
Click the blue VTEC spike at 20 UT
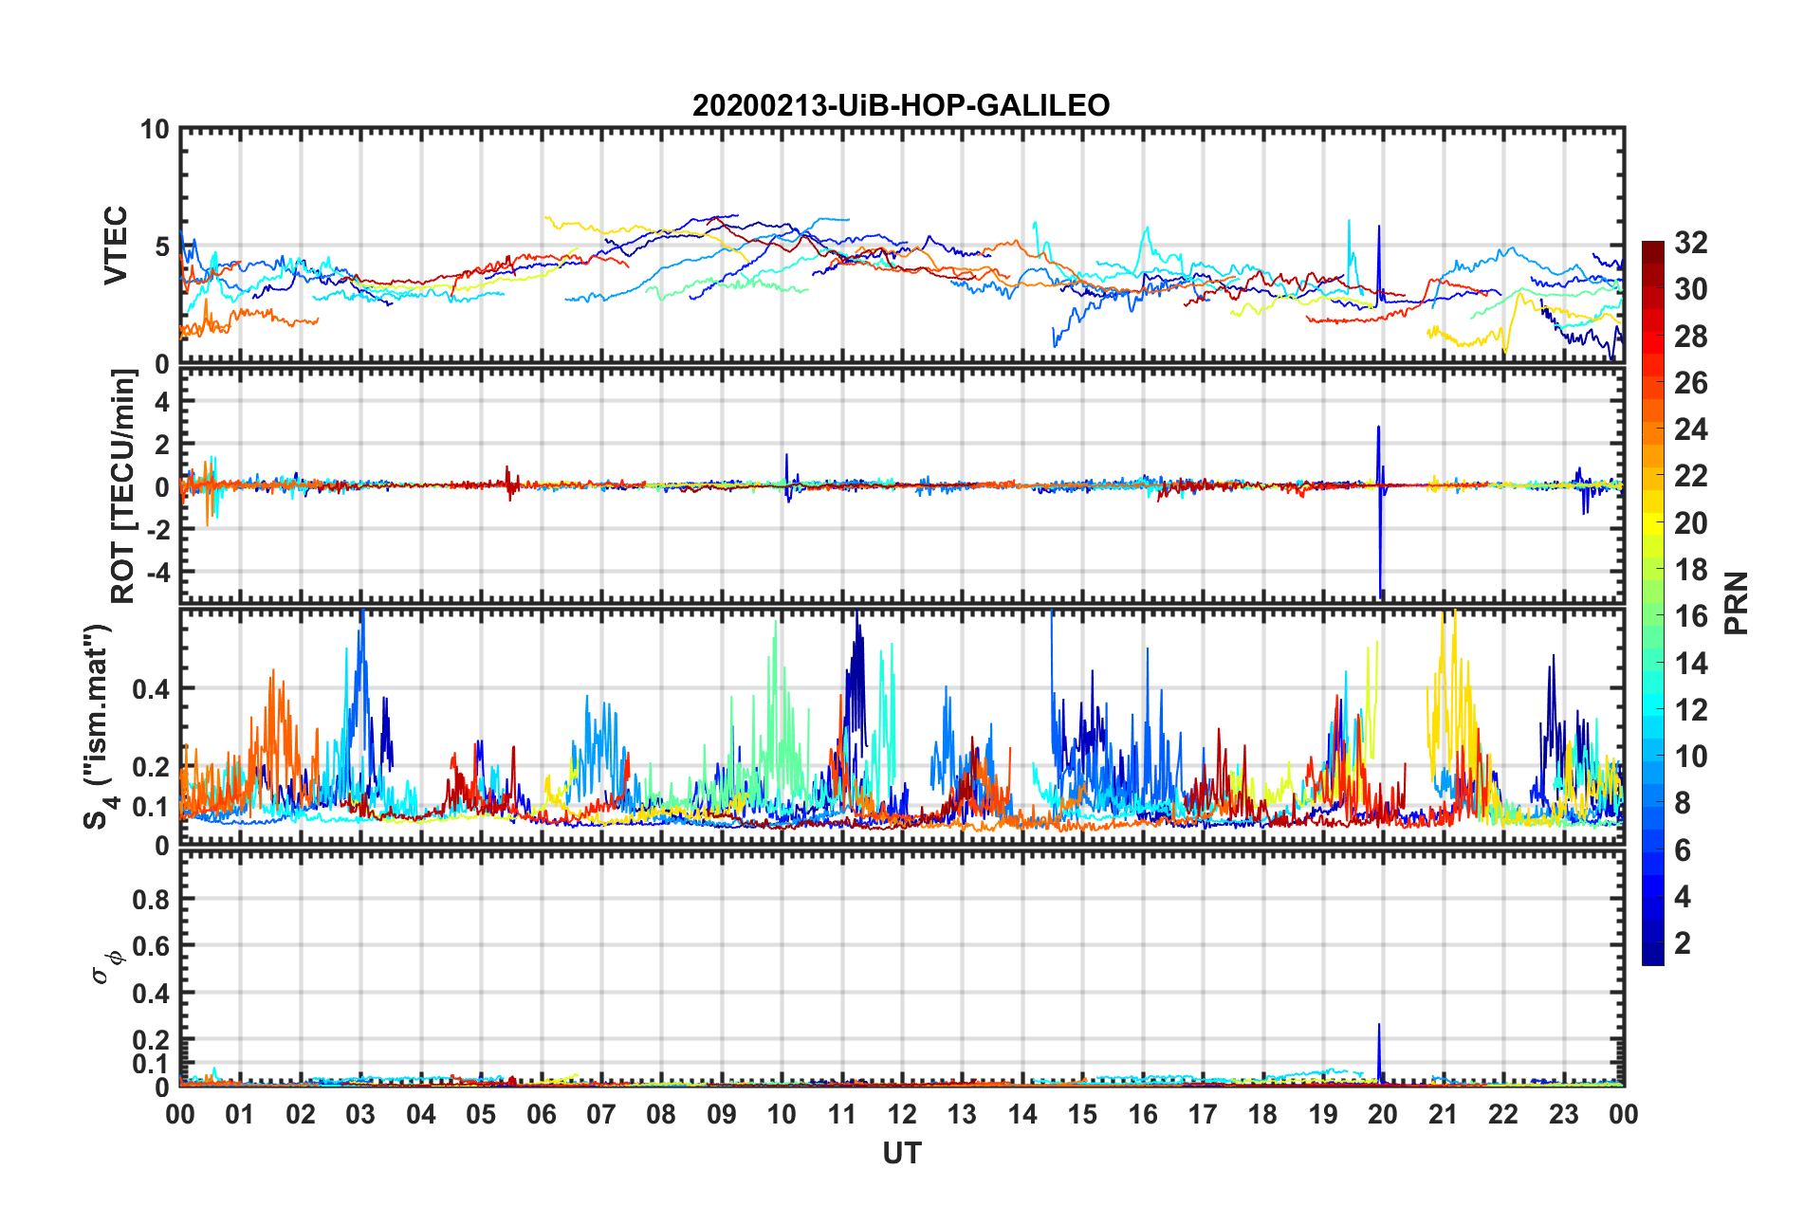pos(1379,264)
